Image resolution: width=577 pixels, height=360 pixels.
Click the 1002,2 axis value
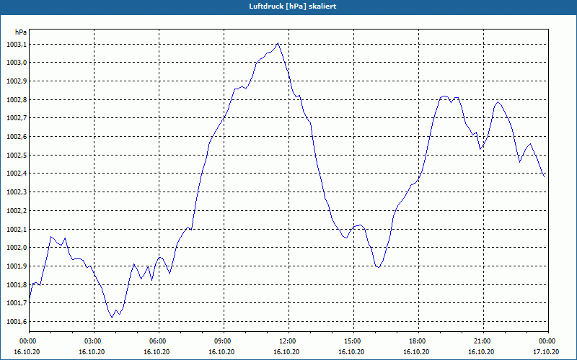(17, 211)
